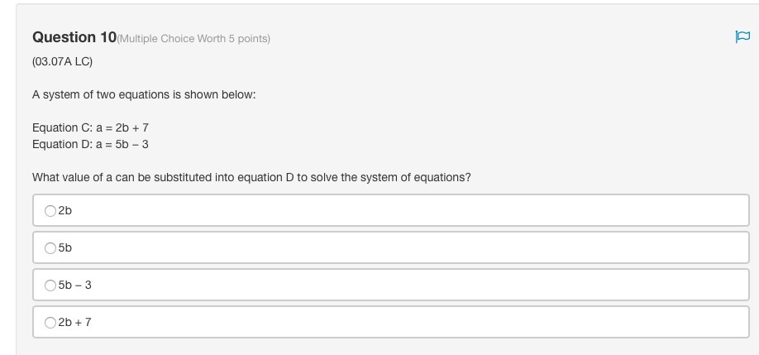
Task: Flag Question 10 for review
Action: tap(742, 36)
